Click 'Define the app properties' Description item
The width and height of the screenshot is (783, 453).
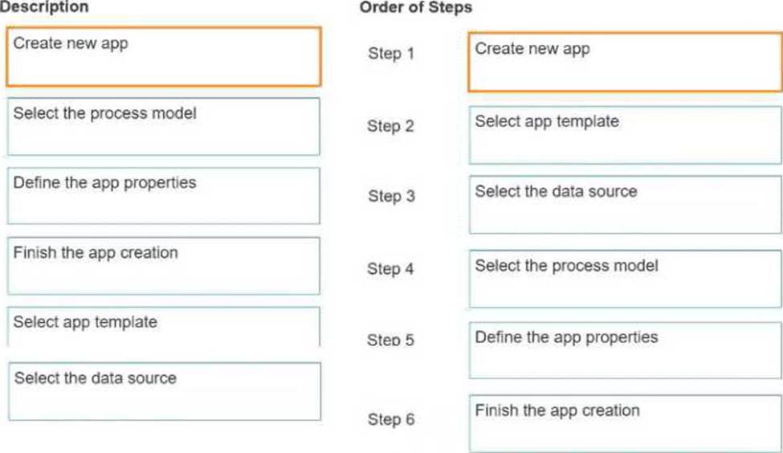pos(163,195)
